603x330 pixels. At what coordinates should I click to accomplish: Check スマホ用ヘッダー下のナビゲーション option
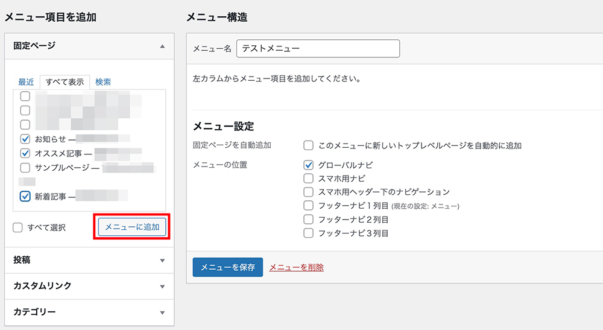(308, 192)
